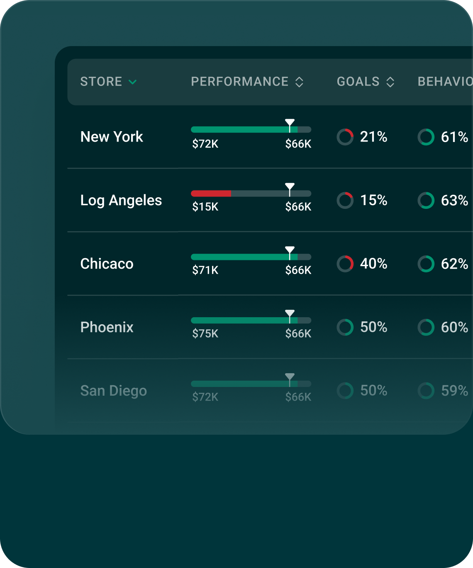Click the New York store name
Viewport: 473px width, 568px height.
111,136
